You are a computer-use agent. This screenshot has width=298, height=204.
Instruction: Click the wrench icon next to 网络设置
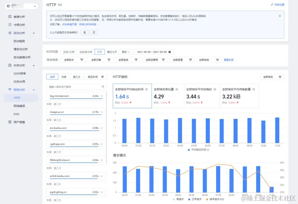[272, 4]
